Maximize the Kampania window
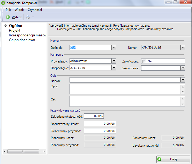This screenshot has width=192, height=164. [x=176, y=2]
